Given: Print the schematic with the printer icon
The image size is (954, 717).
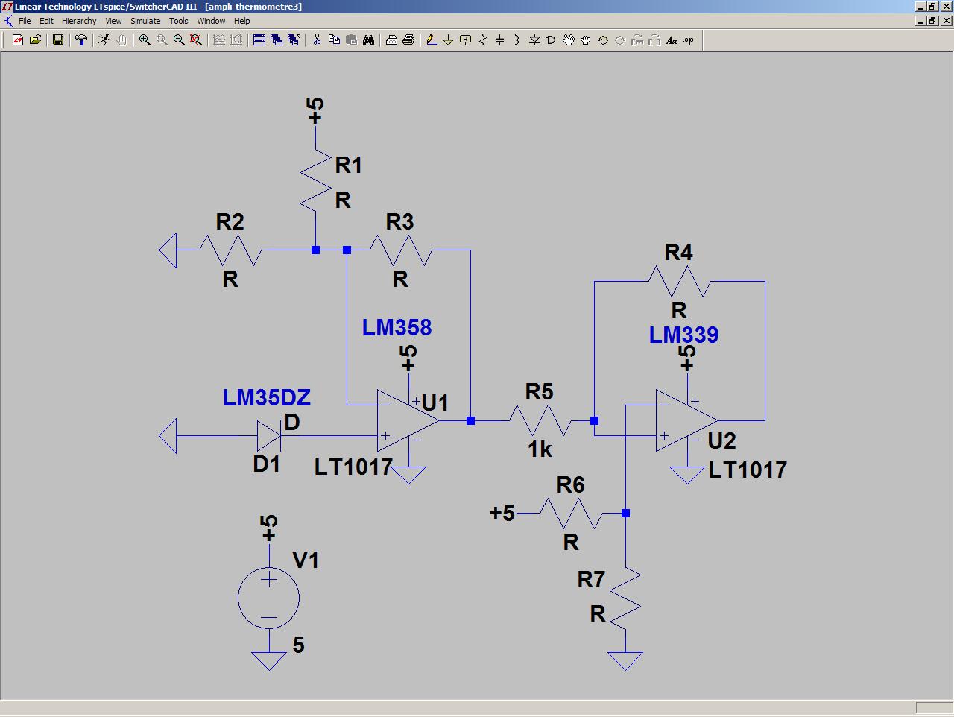Looking at the screenshot, I should point(408,40).
